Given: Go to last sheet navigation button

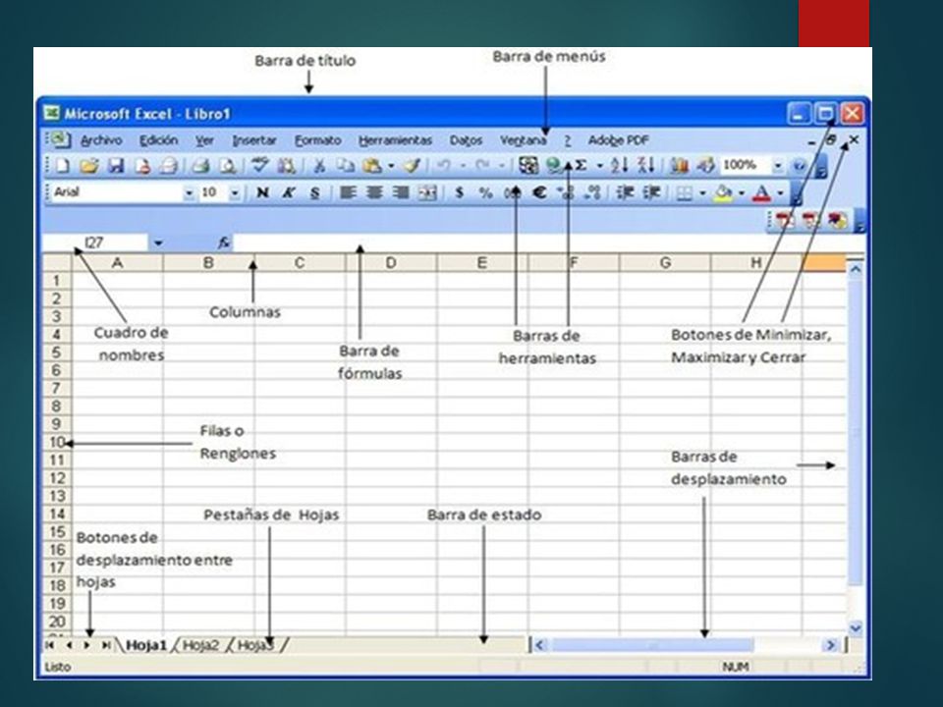Looking at the screenshot, I should coord(106,645).
